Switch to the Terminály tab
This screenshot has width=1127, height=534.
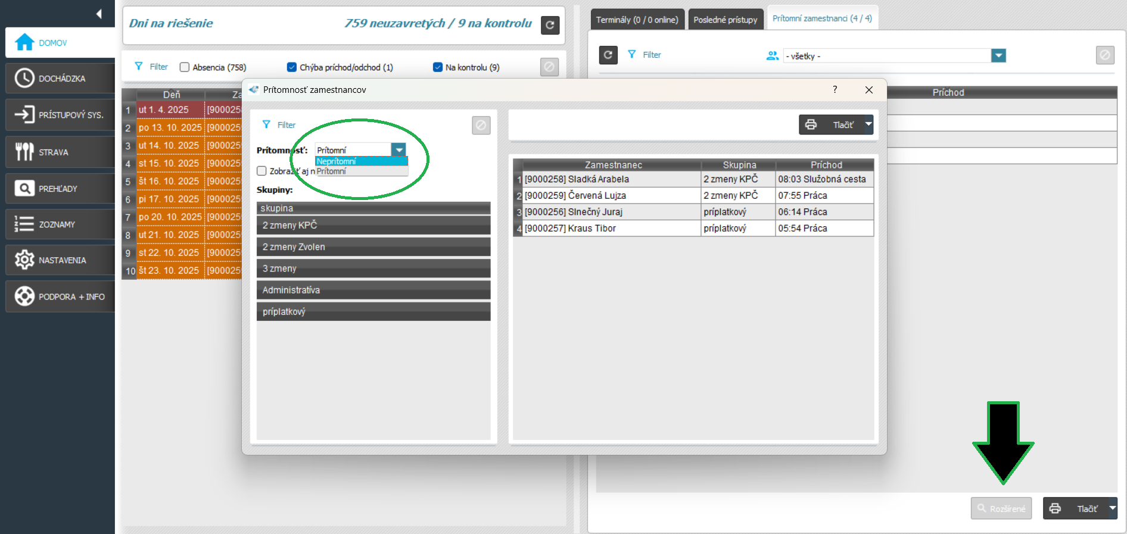coord(637,20)
